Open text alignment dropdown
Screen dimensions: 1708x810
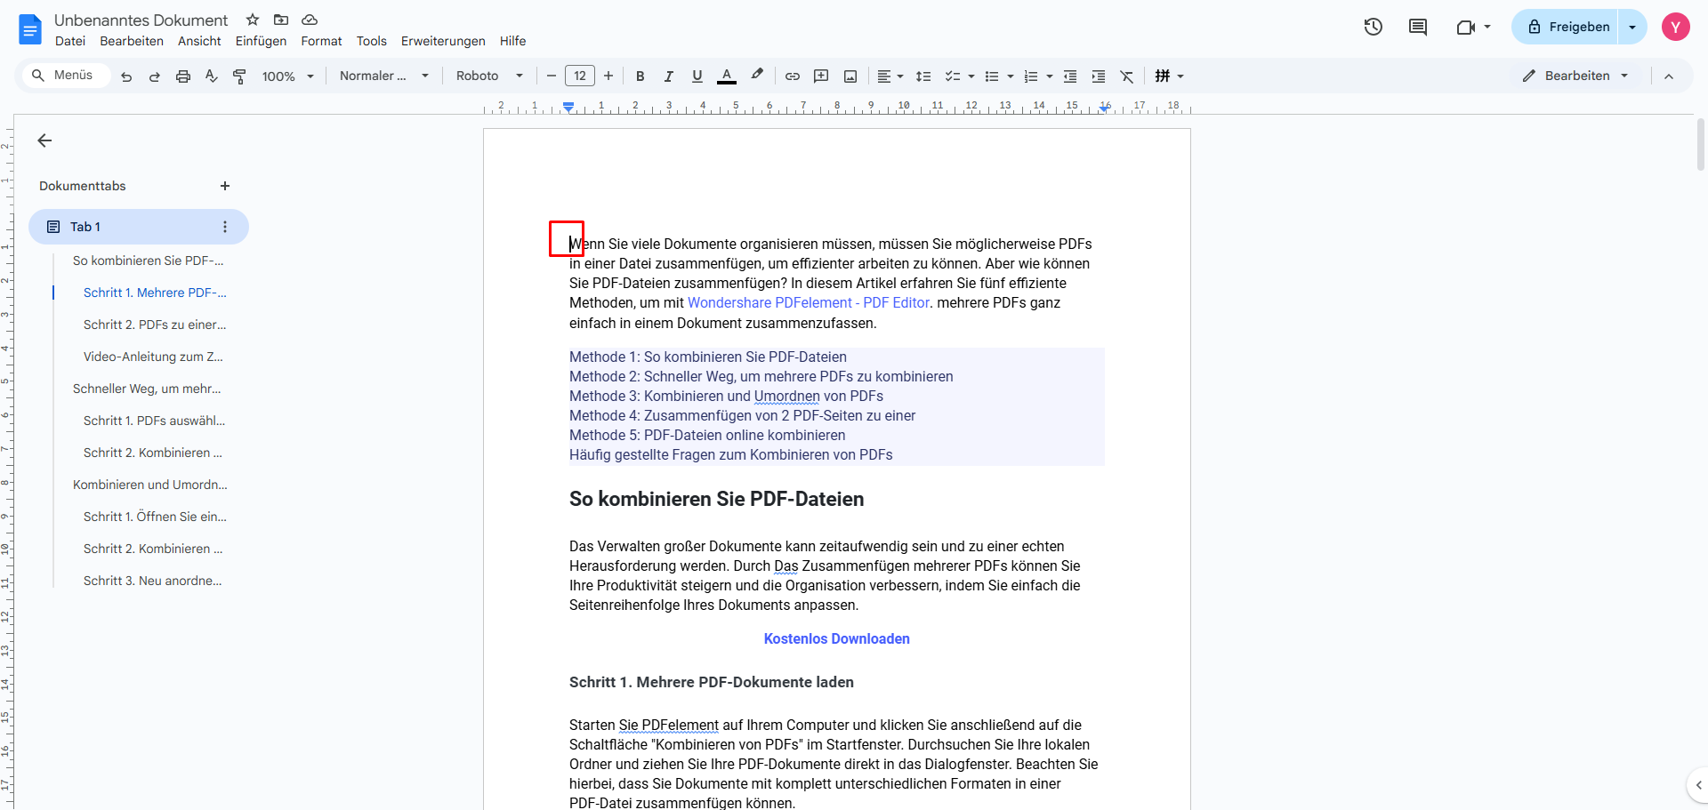[890, 76]
